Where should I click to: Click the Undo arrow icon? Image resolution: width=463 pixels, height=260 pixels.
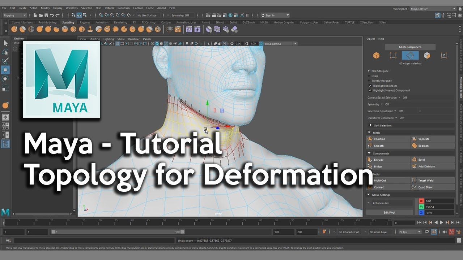pos(52,15)
